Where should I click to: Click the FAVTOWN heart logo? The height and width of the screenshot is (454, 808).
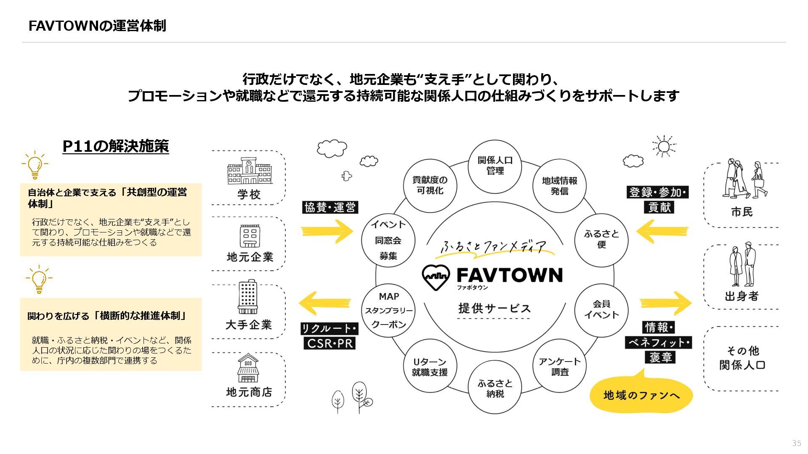point(436,277)
